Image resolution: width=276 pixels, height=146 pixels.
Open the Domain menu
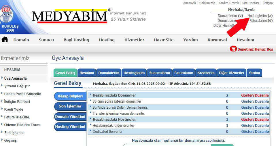pyautogui.click(x=21, y=40)
